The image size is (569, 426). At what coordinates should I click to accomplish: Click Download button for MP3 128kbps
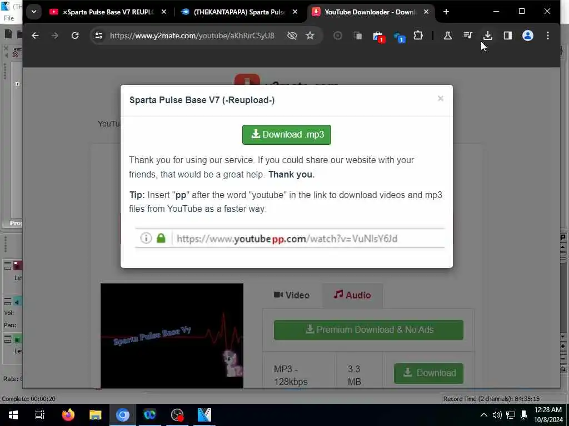coord(428,373)
